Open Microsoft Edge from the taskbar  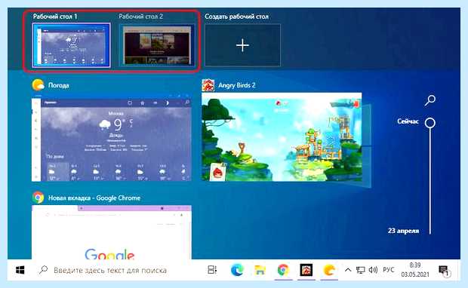point(237,270)
